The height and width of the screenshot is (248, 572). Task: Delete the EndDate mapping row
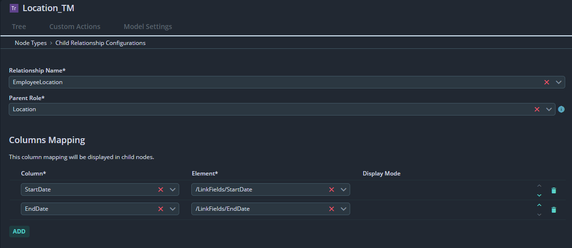click(x=554, y=210)
